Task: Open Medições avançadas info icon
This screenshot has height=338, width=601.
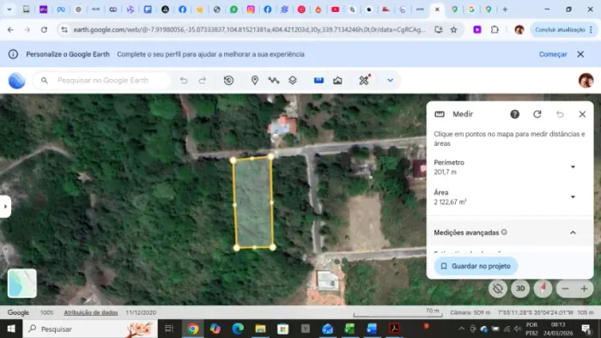Action: coord(504,232)
